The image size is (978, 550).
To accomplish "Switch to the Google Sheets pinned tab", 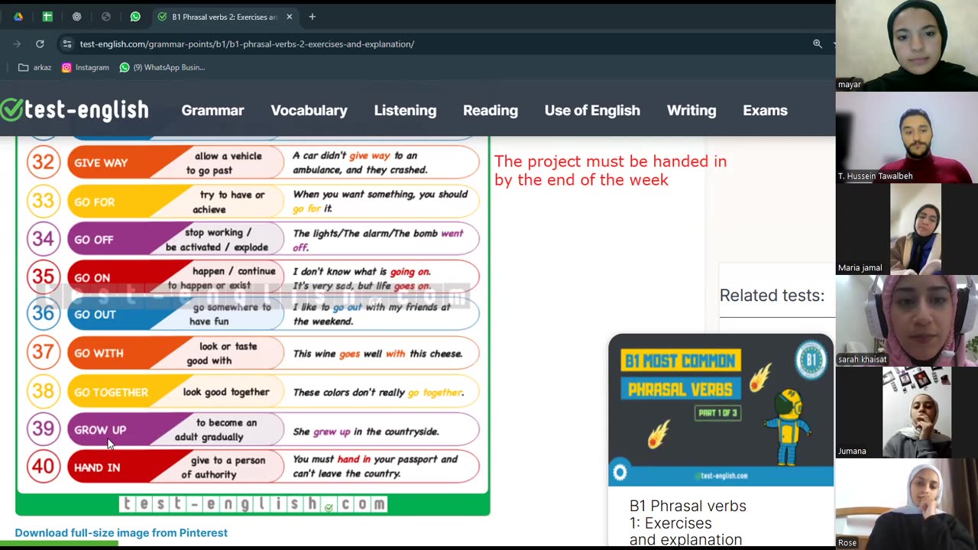I will [x=47, y=17].
